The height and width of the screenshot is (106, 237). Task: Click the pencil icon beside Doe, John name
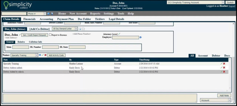[x=20, y=35]
